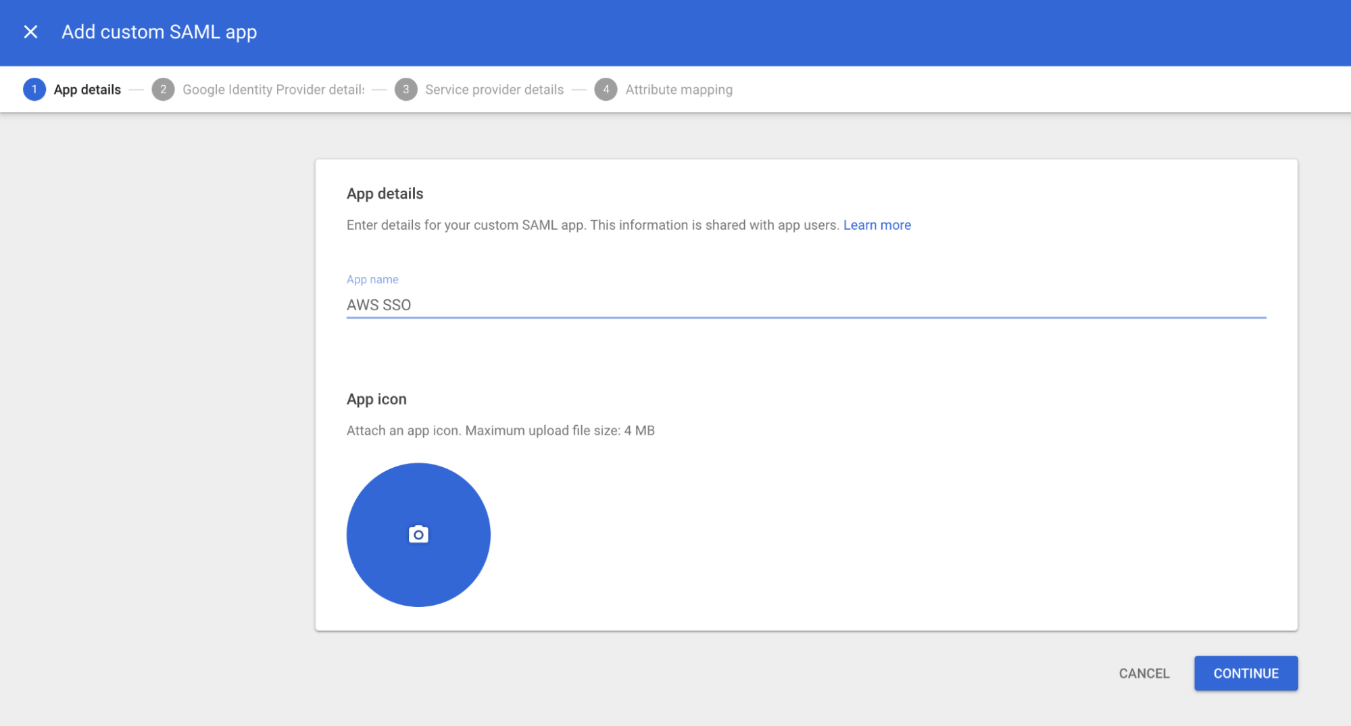Screen dimensions: 1351x726
Task: Click the App details card heading
Action: tap(385, 194)
